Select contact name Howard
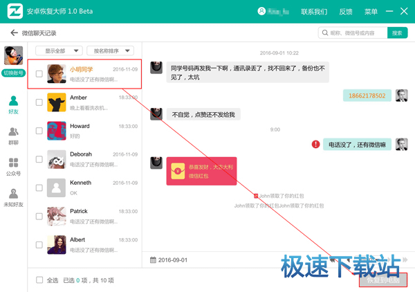Screen dimensions: 415x292 [80, 126]
